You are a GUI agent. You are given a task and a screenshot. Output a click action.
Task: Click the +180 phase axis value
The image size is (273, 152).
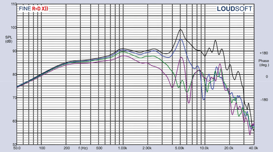click(x=264, y=53)
